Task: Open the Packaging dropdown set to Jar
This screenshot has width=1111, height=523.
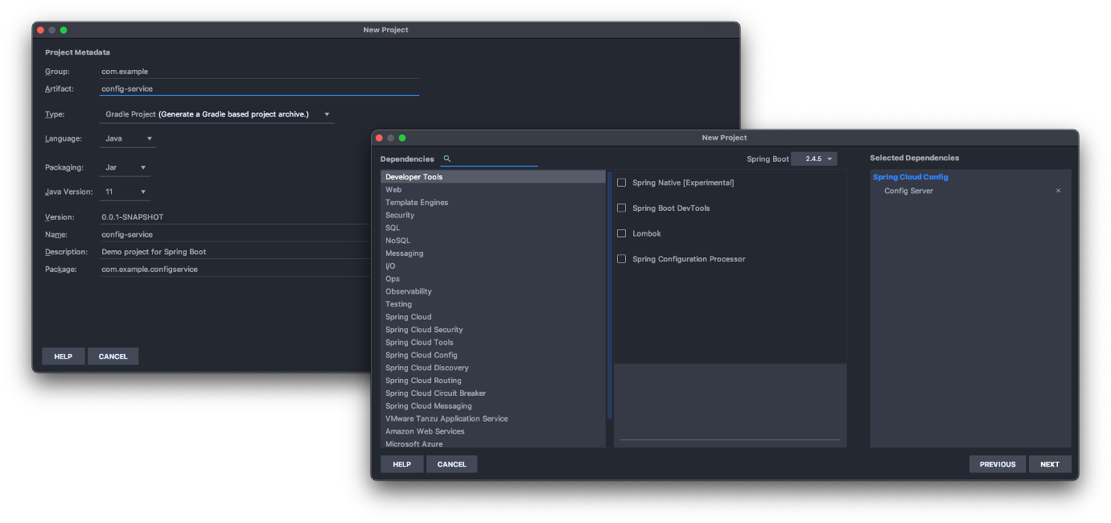Action: click(x=125, y=167)
